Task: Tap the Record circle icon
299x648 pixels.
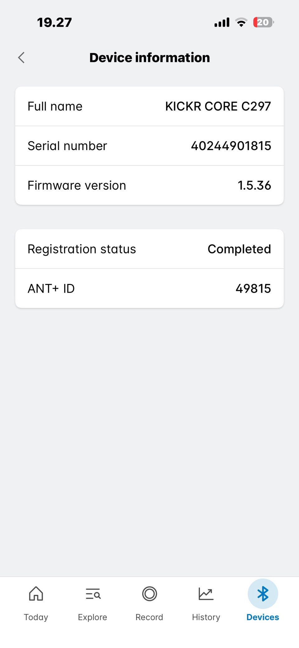Action: (149, 594)
